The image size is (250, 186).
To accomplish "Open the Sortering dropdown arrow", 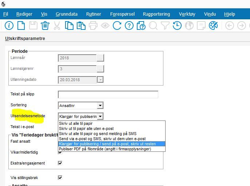I will click(100, 106).
